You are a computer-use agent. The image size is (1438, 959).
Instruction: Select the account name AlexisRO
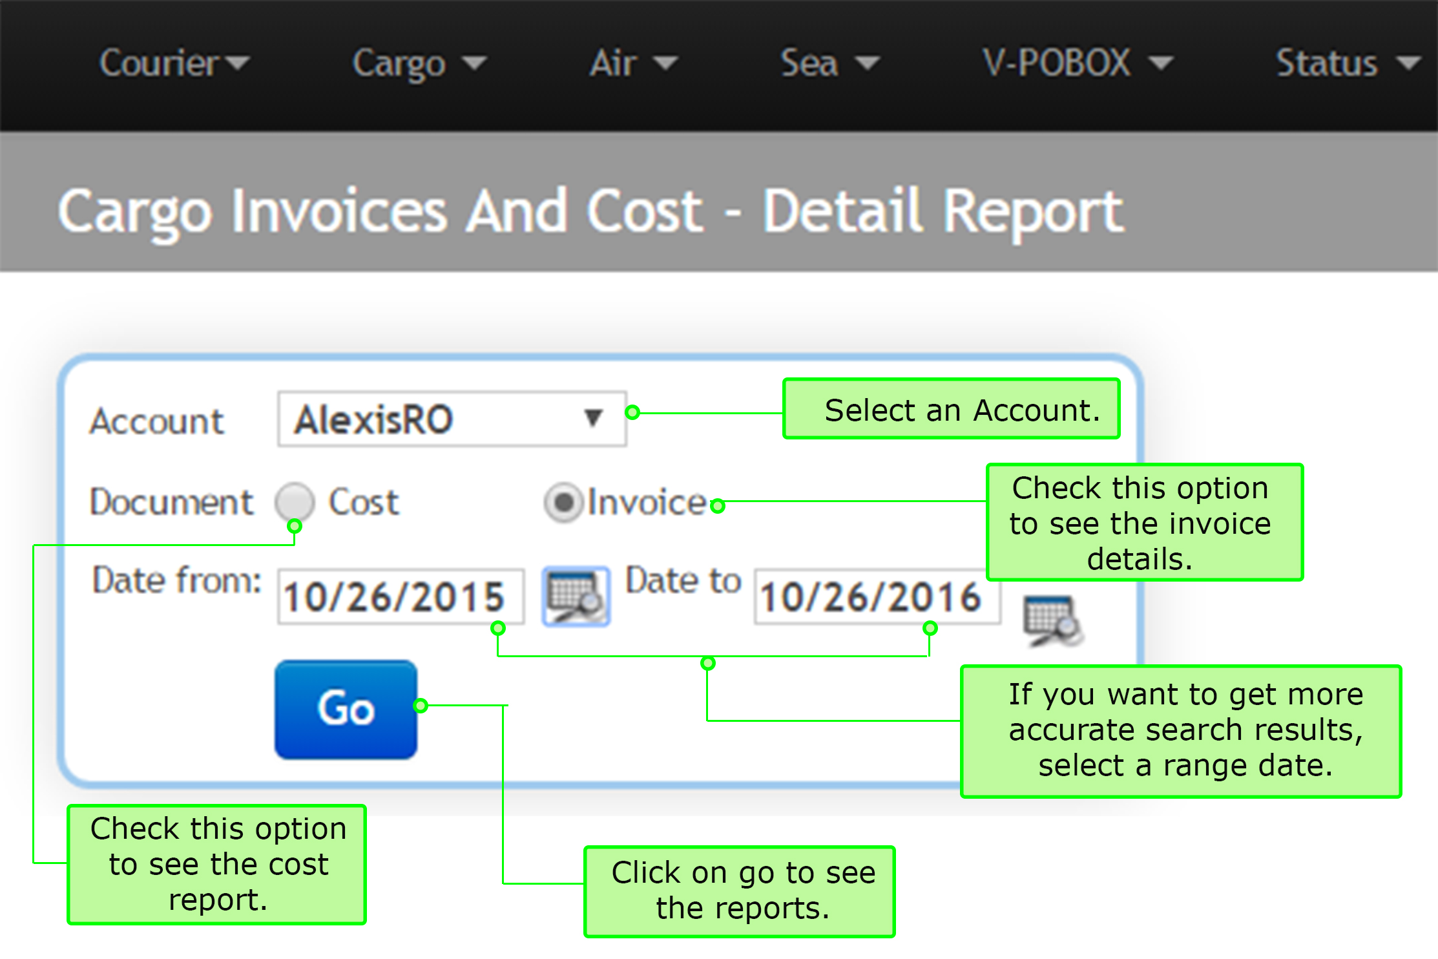(373, 418)
